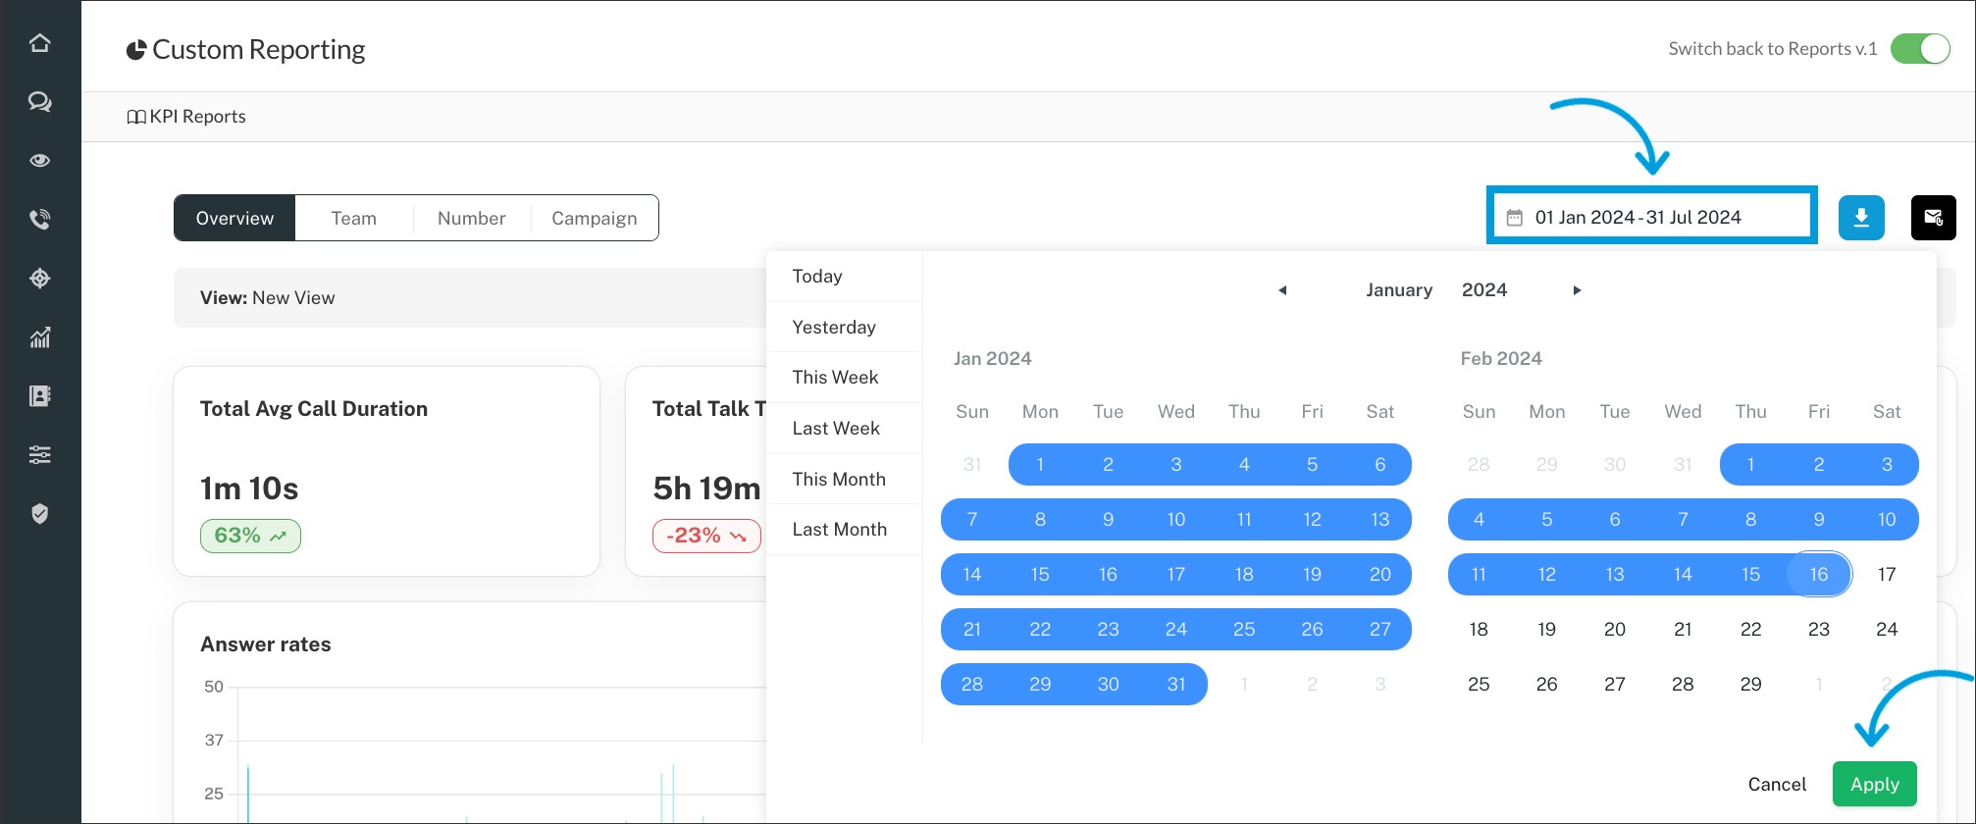Open the phone calls sidebar icon
Image resolution: width=1976 pixels, height=824 pixels.
coord(39,220)
